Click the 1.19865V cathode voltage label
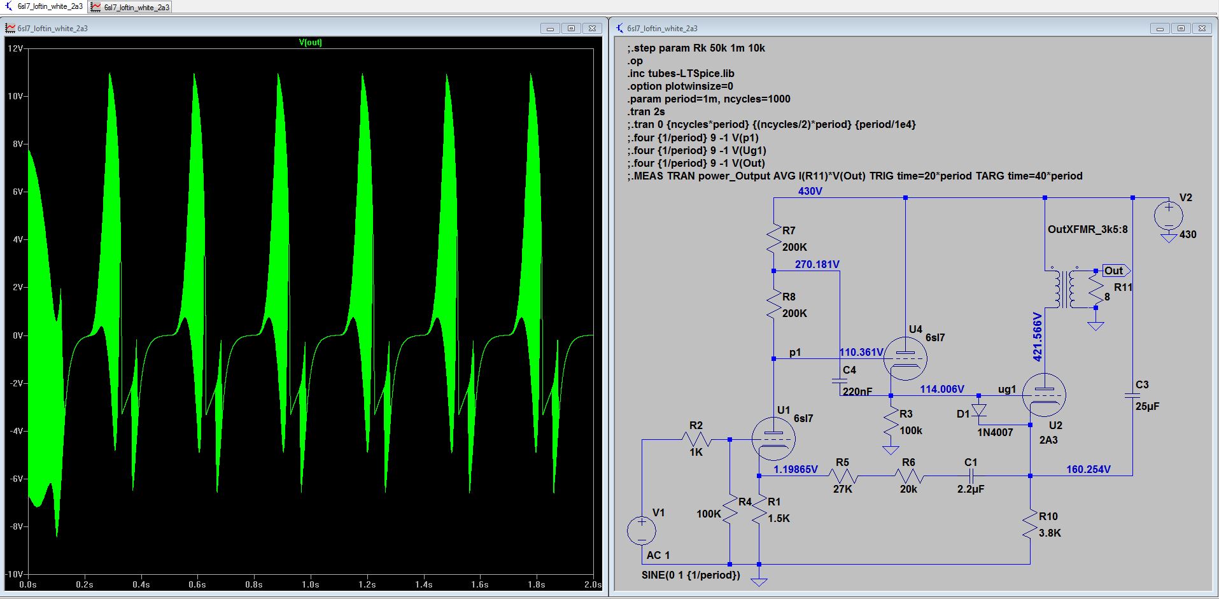Image resolution: width=1219 pixels, height=599 pixels. click(796, 469)
